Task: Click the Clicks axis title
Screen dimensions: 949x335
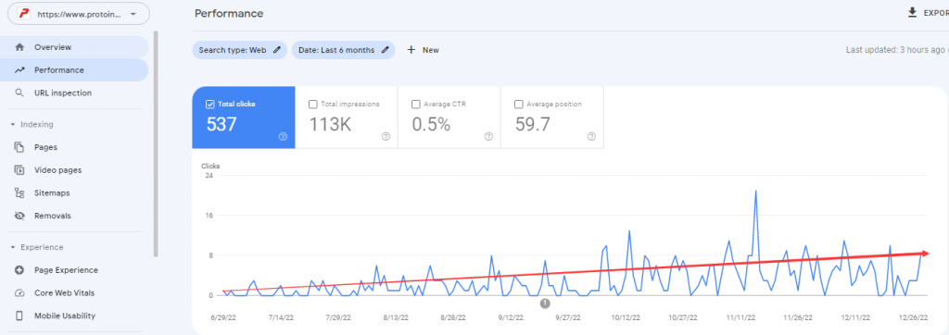Action: click(x=210, y=166)
